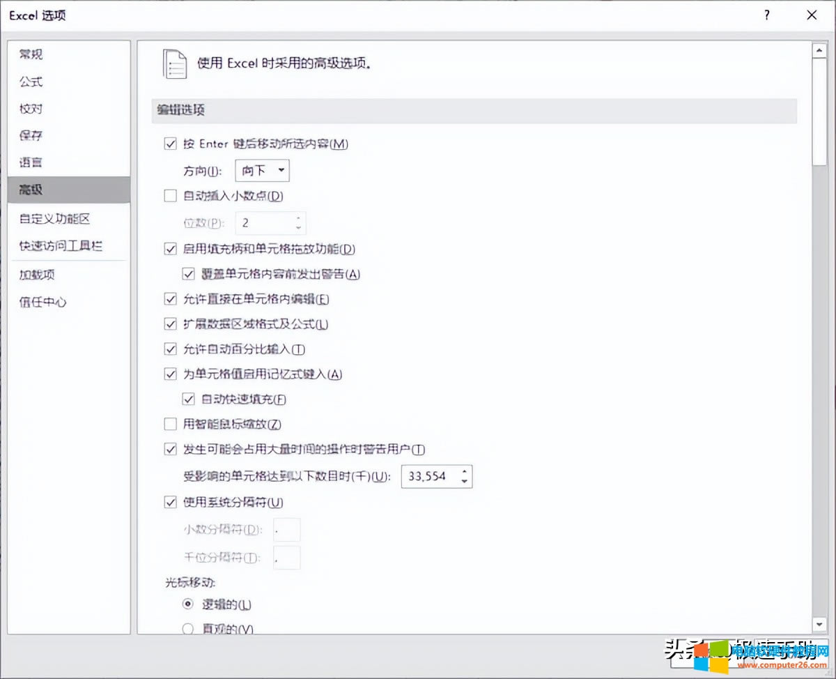
Task: Select the 校对 (Proofing) category
Action: coord(29,109)
